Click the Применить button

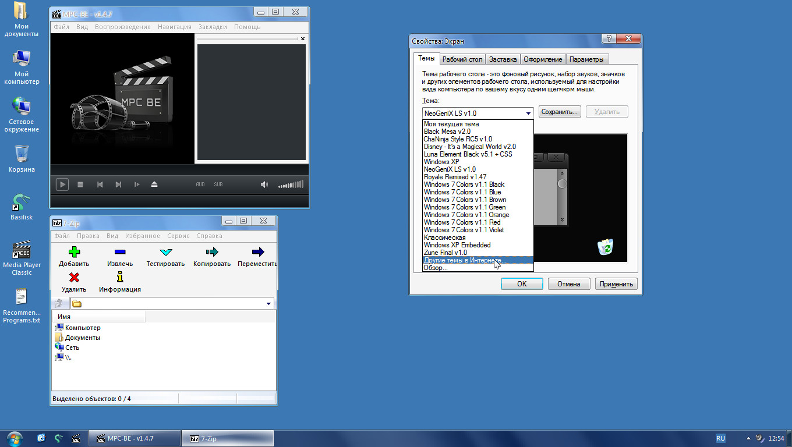(616, 284)
